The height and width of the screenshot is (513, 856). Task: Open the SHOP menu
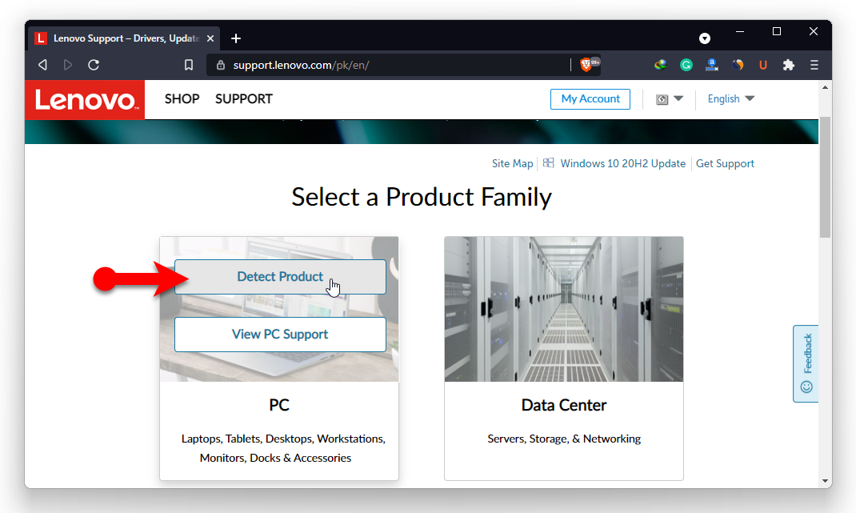(x=182, y=98)
